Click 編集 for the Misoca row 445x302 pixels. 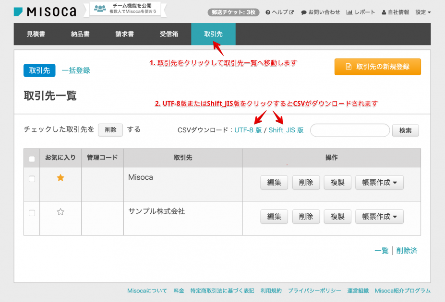[x=274, y=183]
